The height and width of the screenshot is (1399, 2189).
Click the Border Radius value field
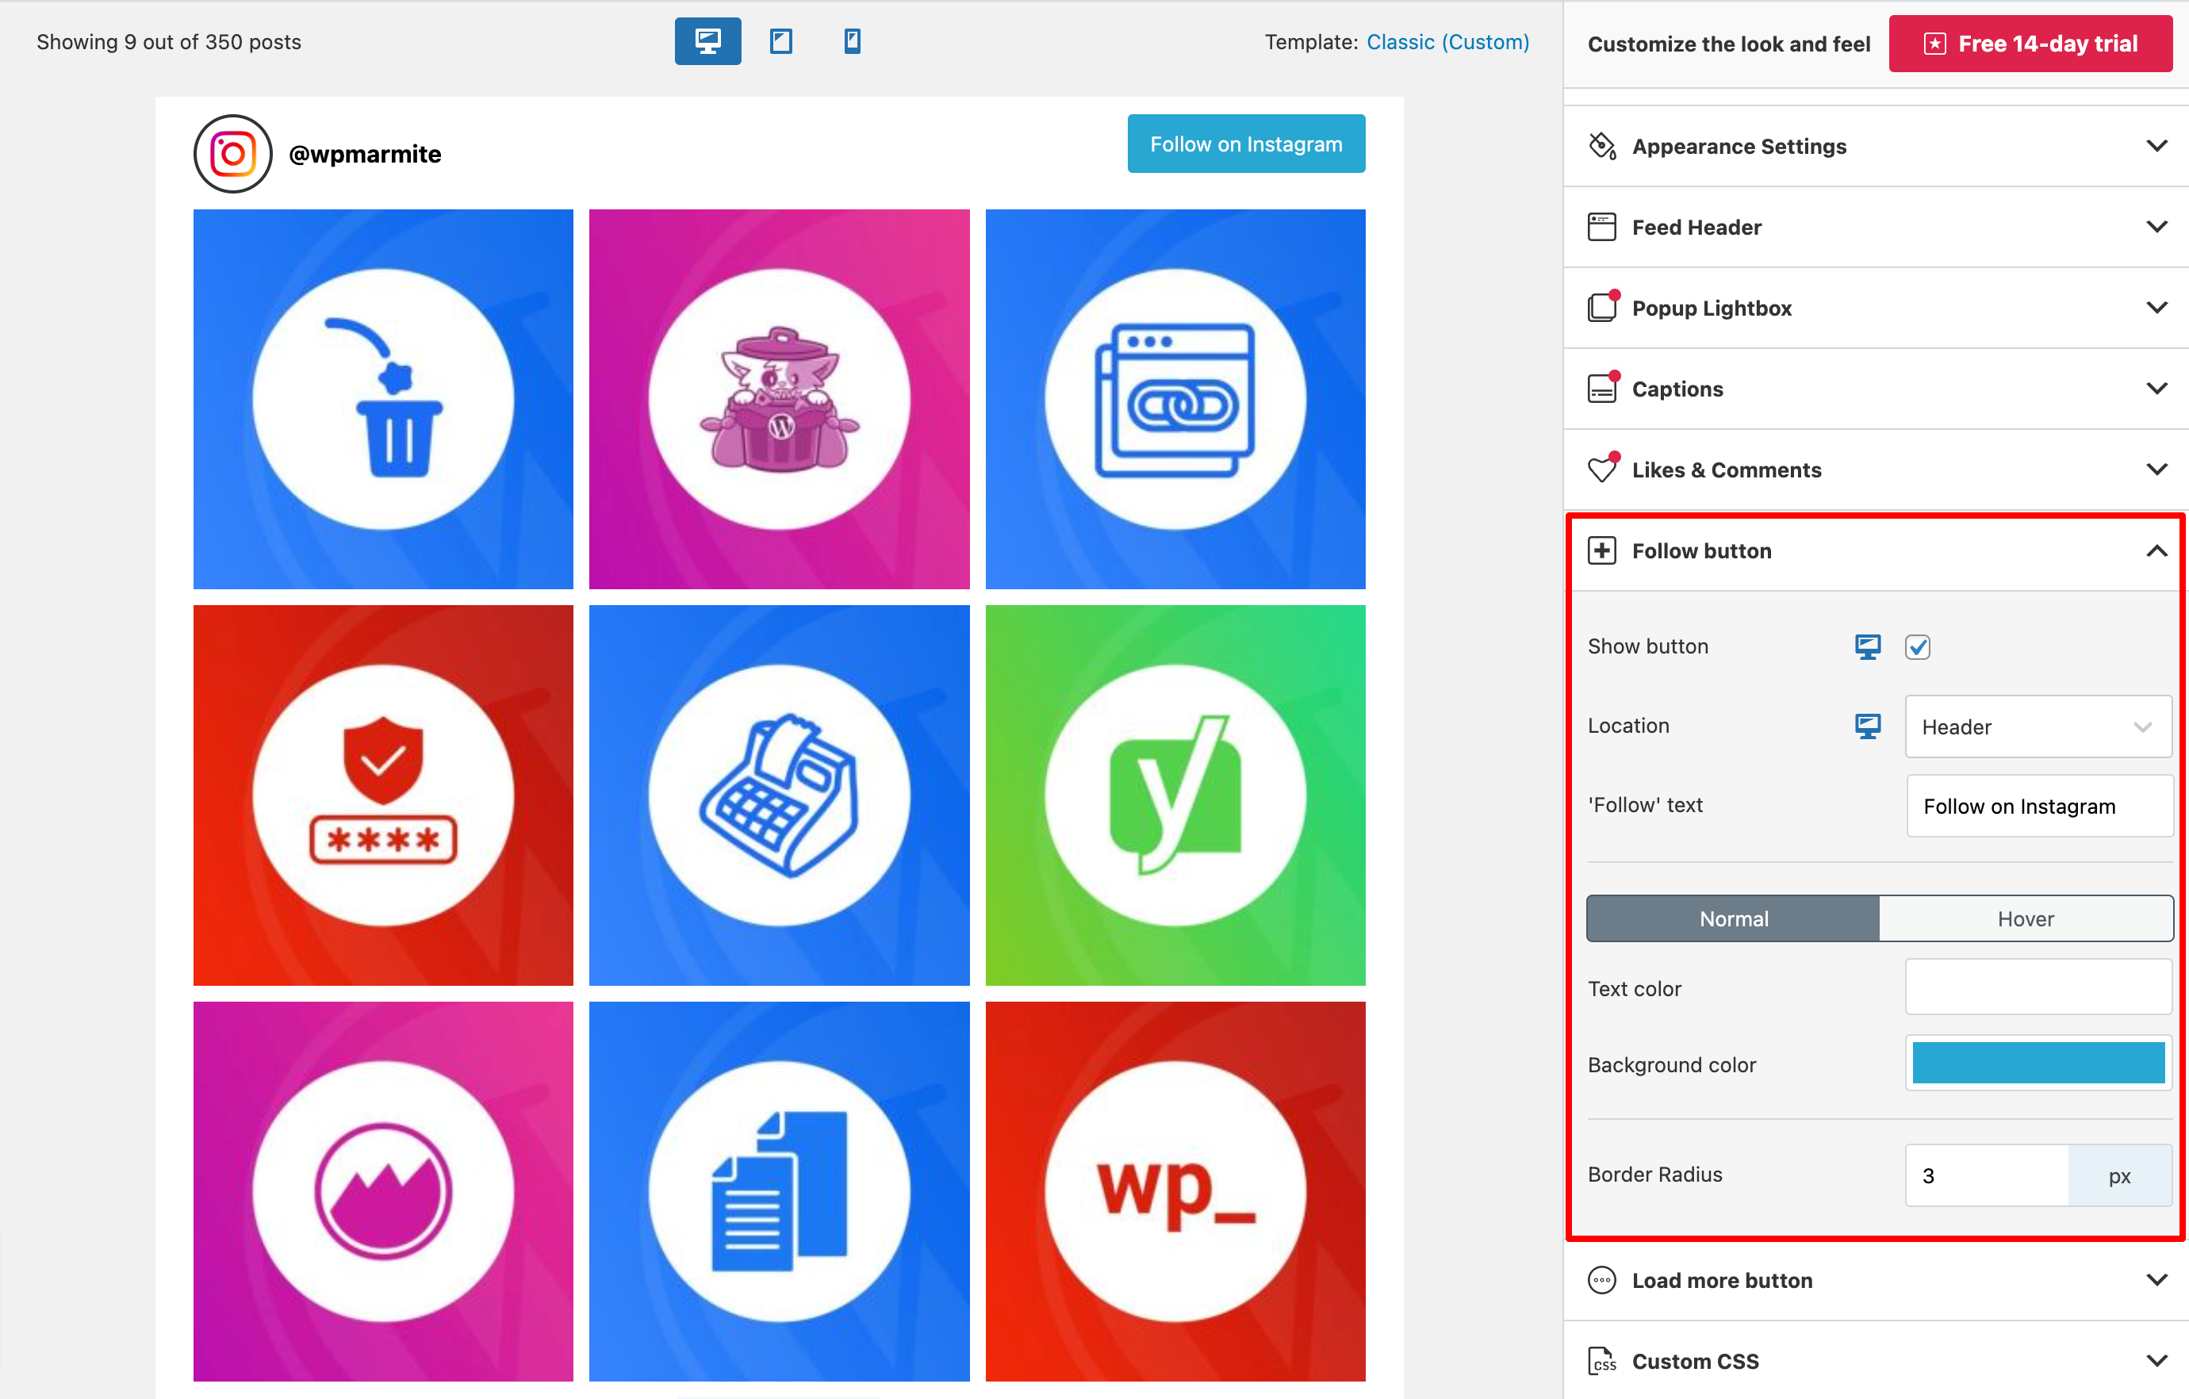point(1986,1175)
